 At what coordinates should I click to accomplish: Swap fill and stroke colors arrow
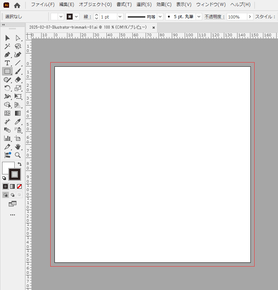20,164
